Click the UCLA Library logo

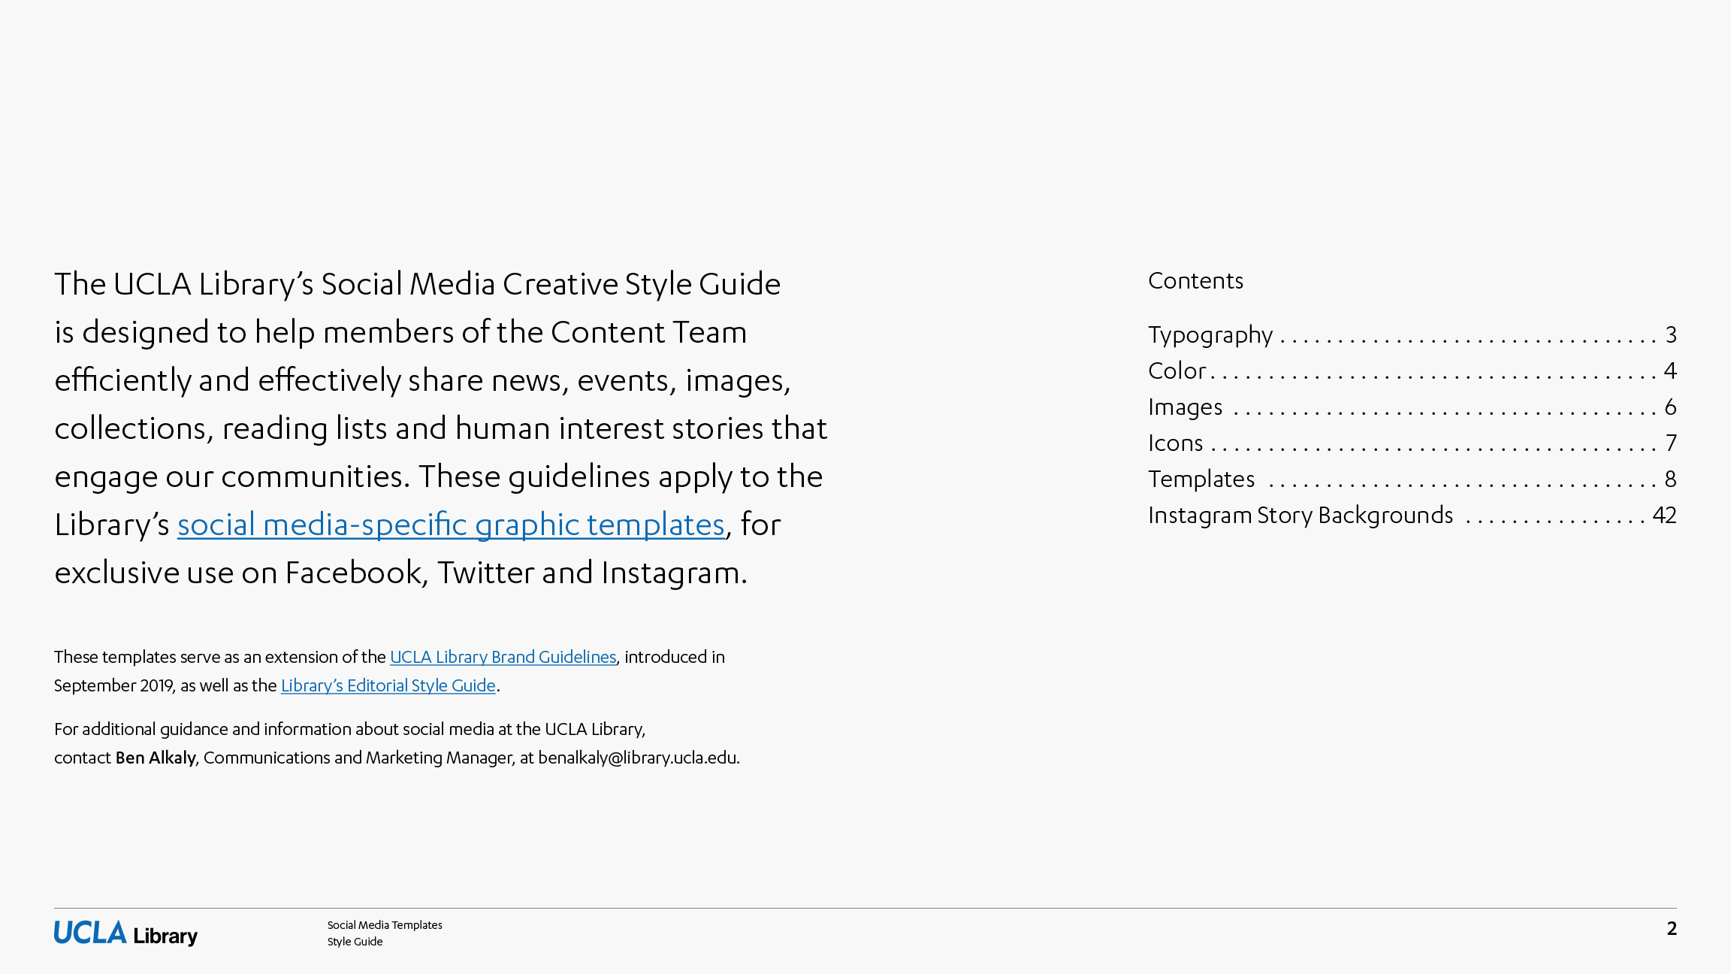coord(125,933)
